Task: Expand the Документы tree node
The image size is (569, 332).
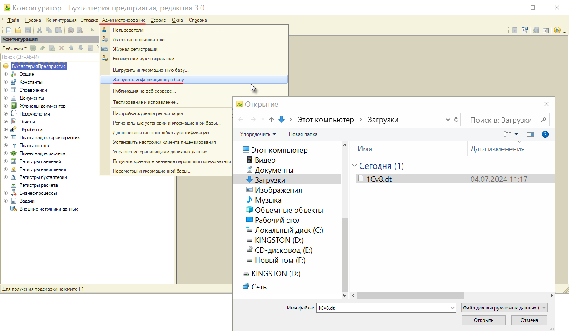Action: (x=5, y=98)
